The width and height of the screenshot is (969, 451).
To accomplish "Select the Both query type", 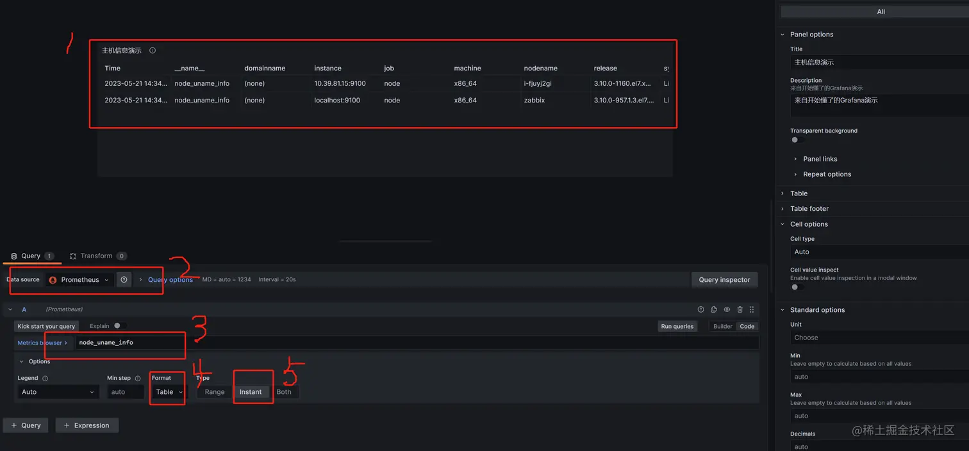I will click(284, 392).
